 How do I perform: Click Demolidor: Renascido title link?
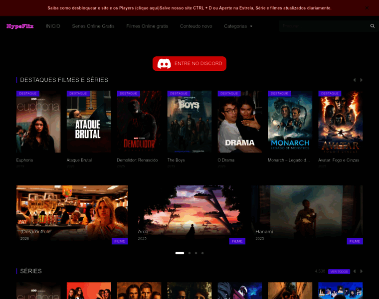click(137, 160)
